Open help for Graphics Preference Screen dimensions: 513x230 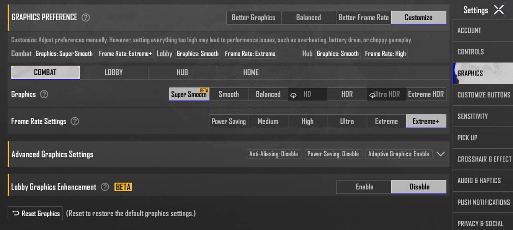86,17
